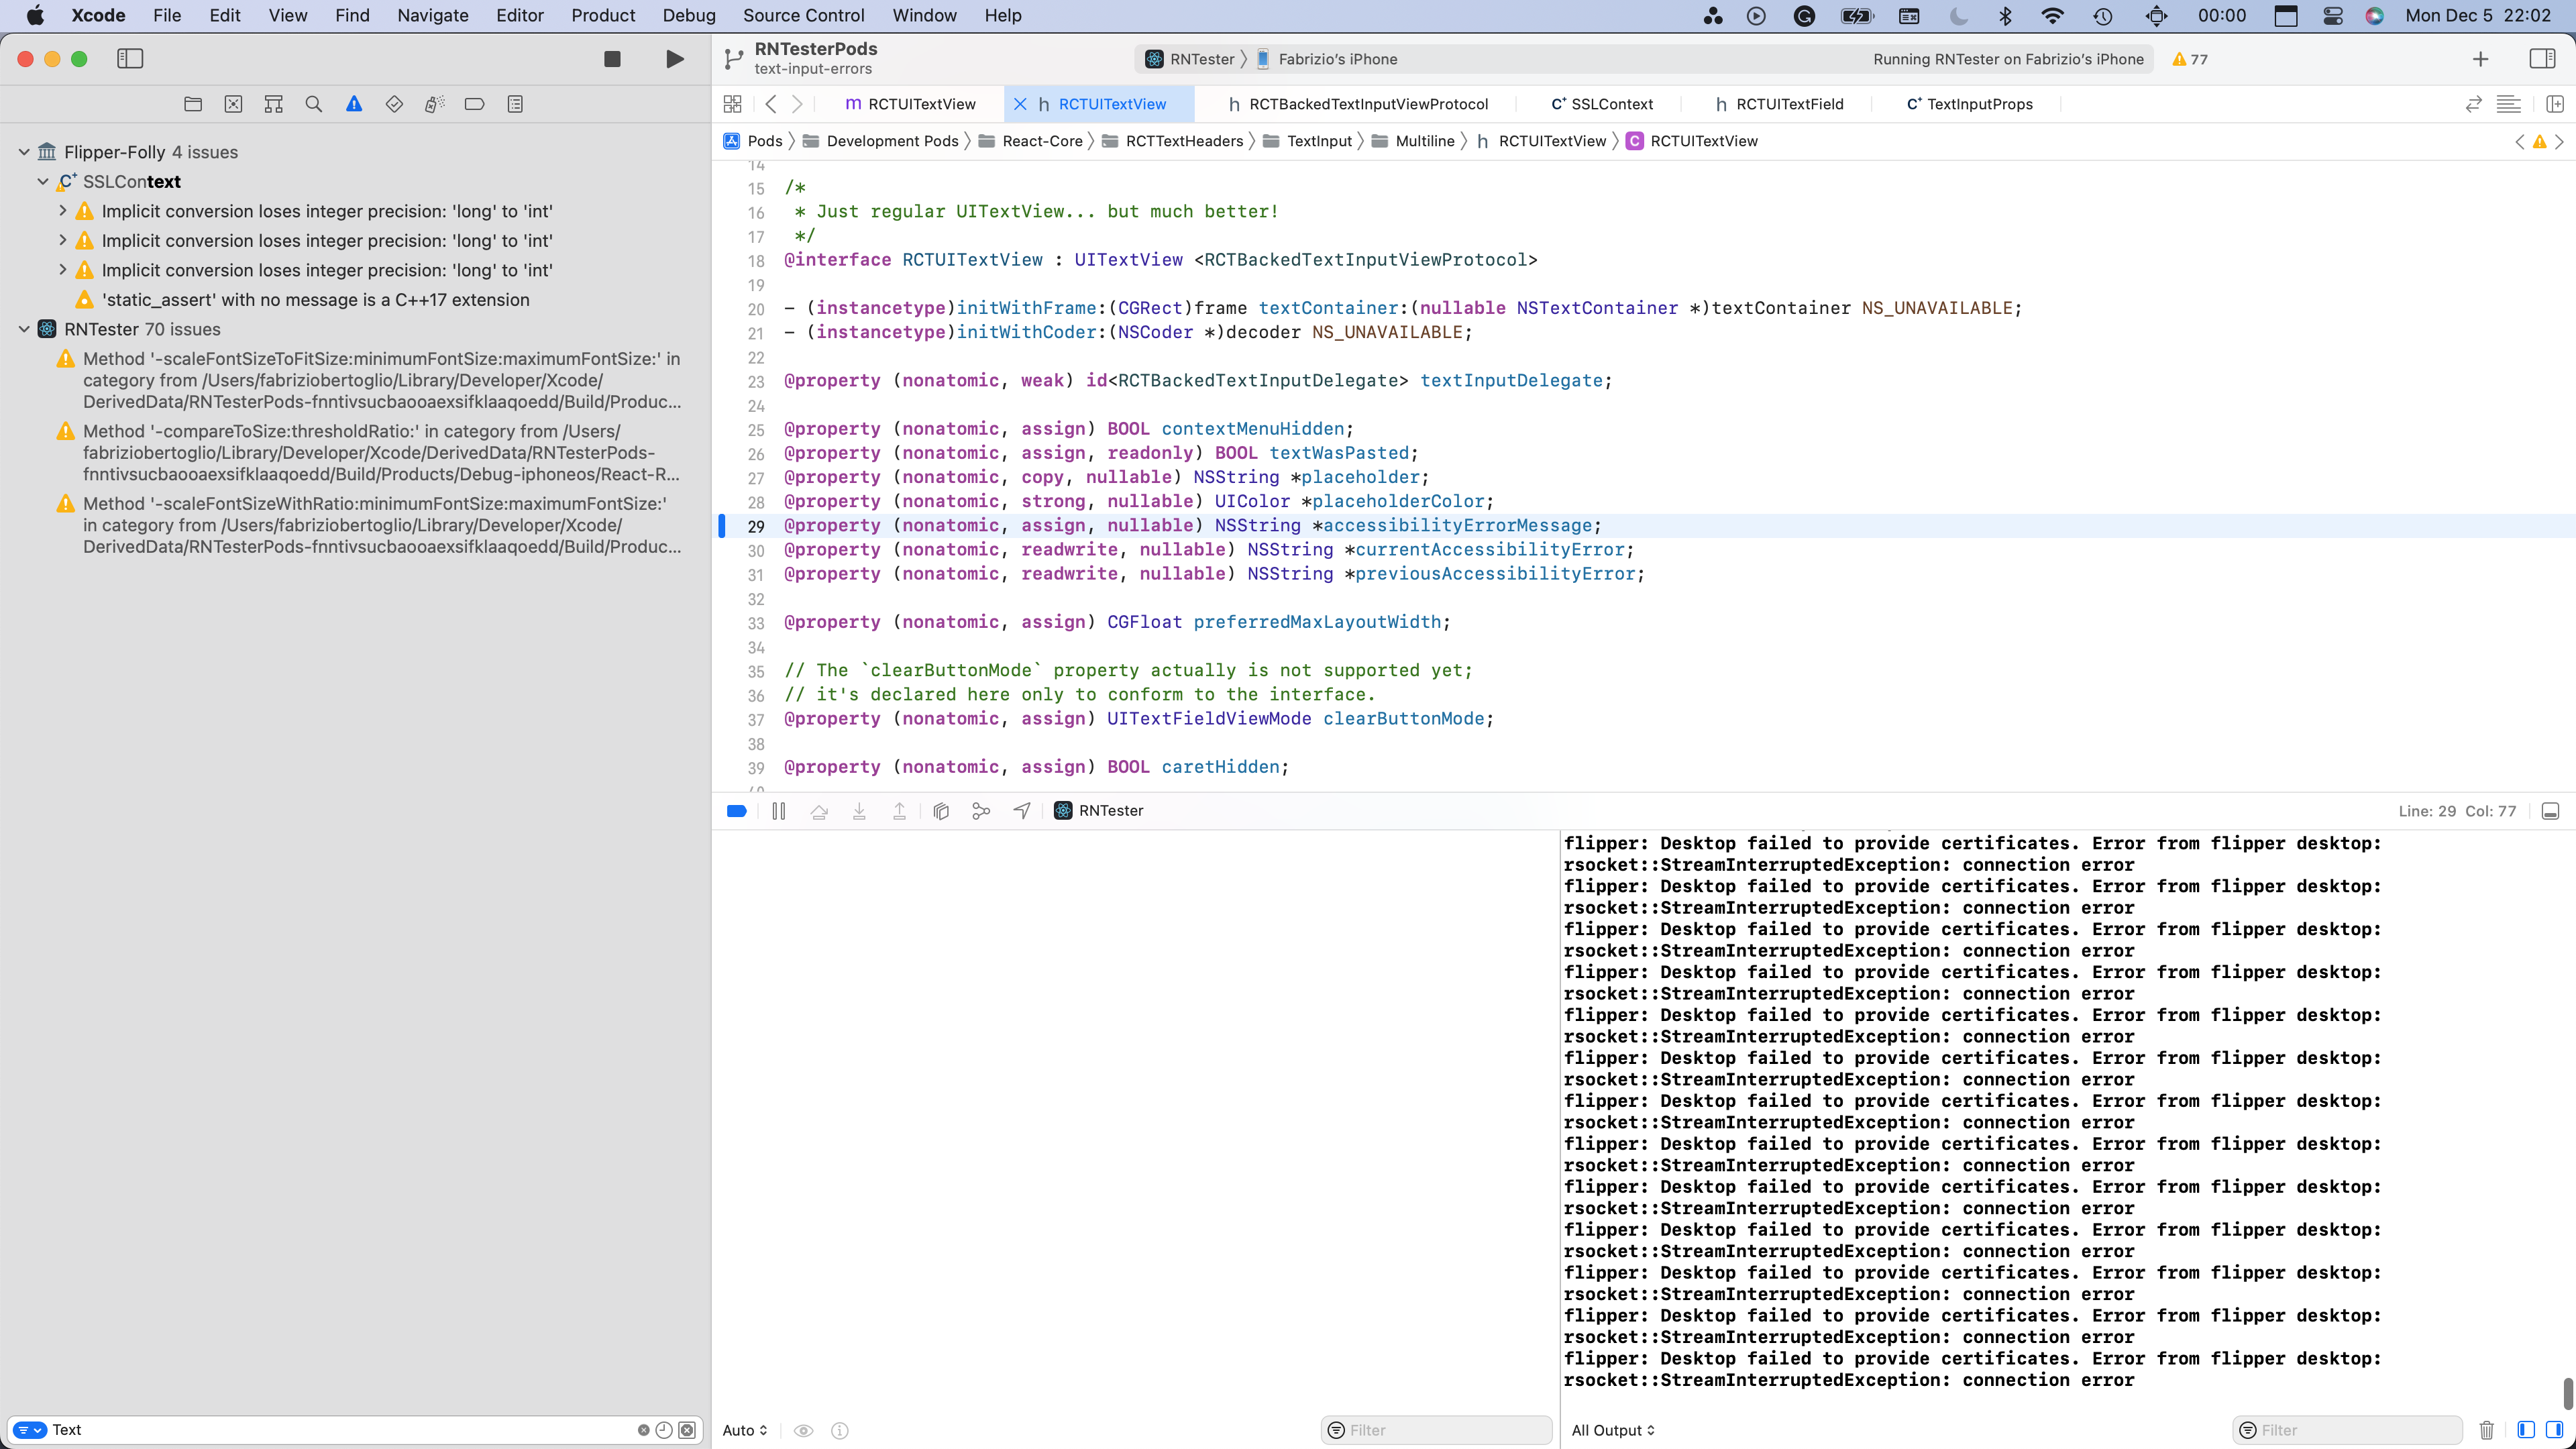This screenshot has width=2576, height=1449.
Task: Deactivate breakpoints via the blue toggle
Action: pyautogui.click(x=737, y=811)
